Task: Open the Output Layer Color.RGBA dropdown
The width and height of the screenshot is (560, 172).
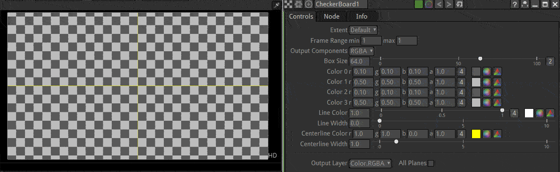Action: (x=371, y=163)
